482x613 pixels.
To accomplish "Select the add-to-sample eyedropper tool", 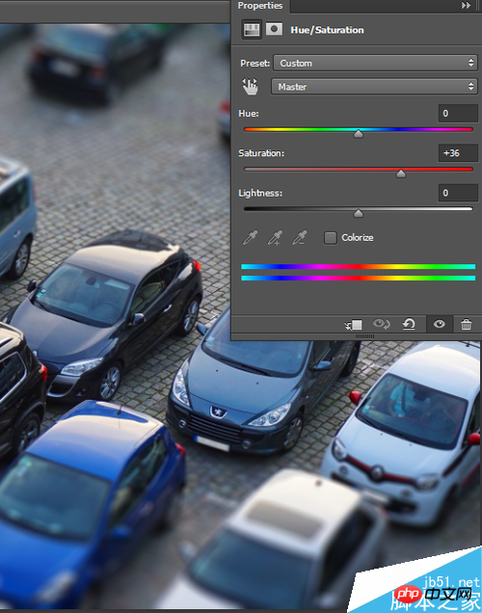I will [275, 237].
